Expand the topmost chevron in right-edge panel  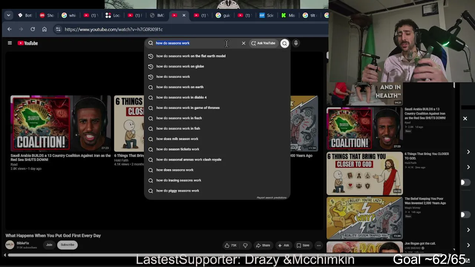pyautogui.click(x=468, y=152)
